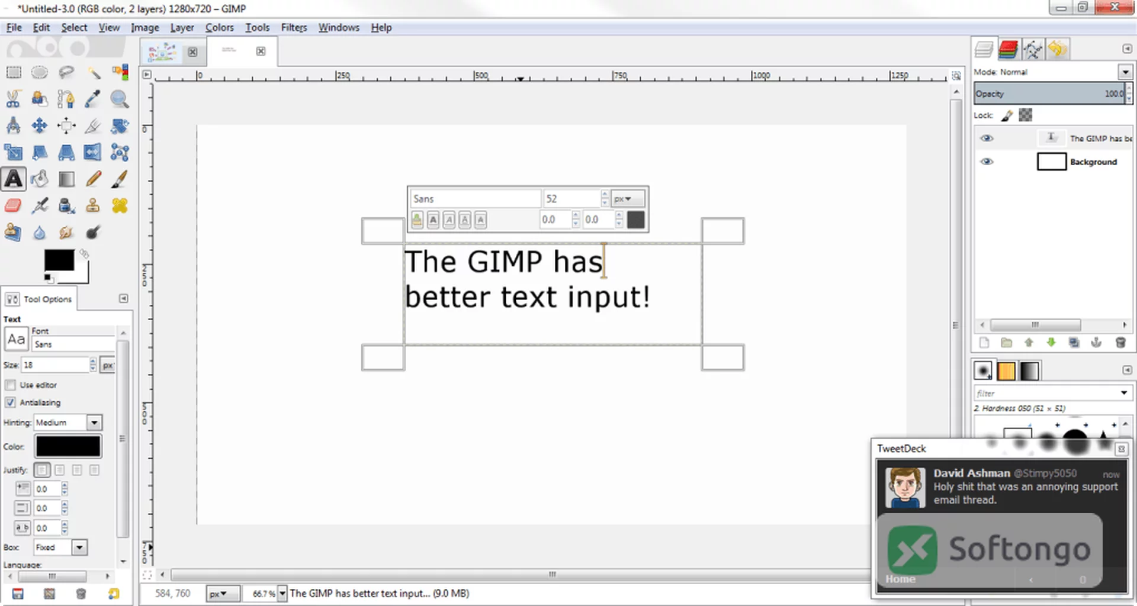Open the brush filter dropdown

coord(1124,393)
